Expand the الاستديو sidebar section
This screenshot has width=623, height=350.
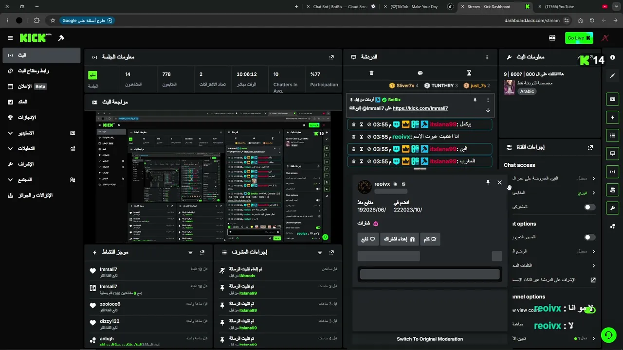tap(41, 133)
